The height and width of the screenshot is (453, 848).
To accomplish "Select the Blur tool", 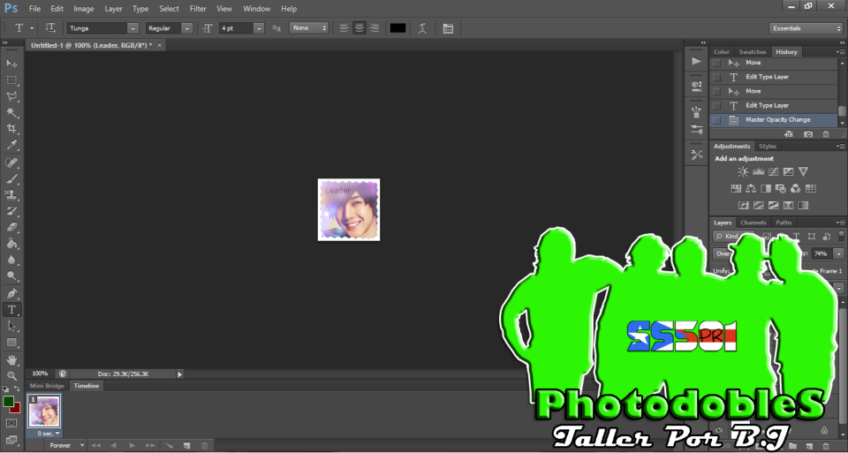I will 11,260.
